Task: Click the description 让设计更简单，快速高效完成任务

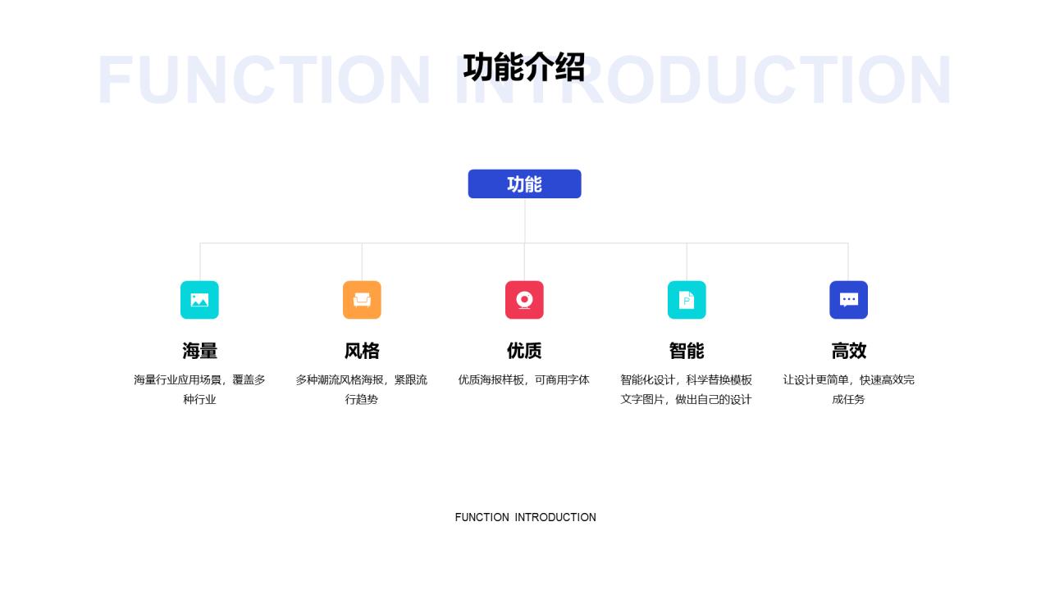Action: pos(848,390)
